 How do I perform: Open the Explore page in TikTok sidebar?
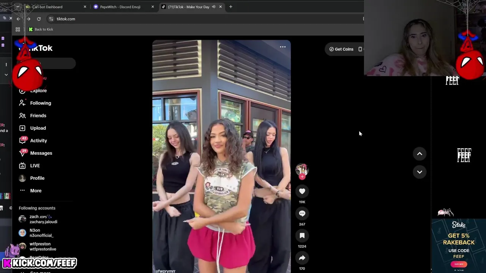click(38, 91)
